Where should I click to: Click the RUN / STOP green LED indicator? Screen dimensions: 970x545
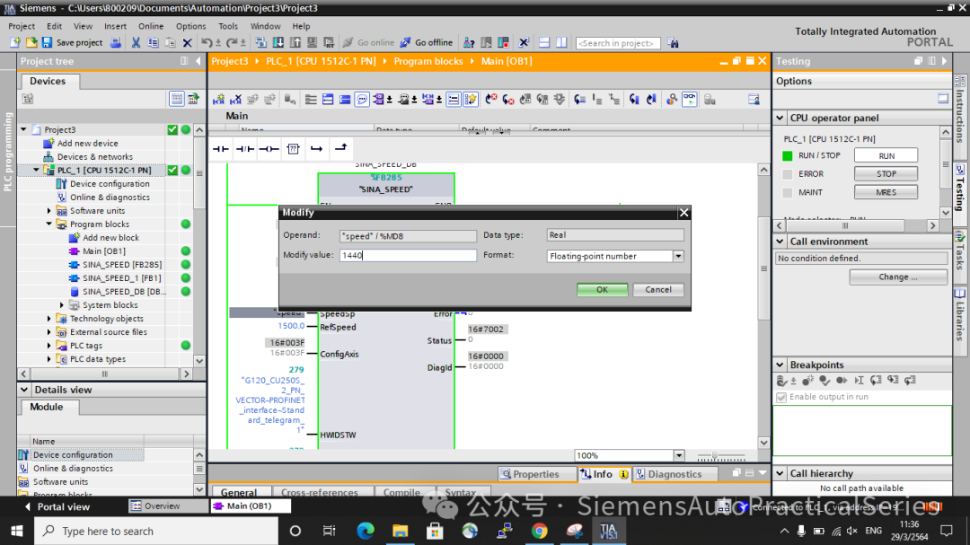(788, 156)
